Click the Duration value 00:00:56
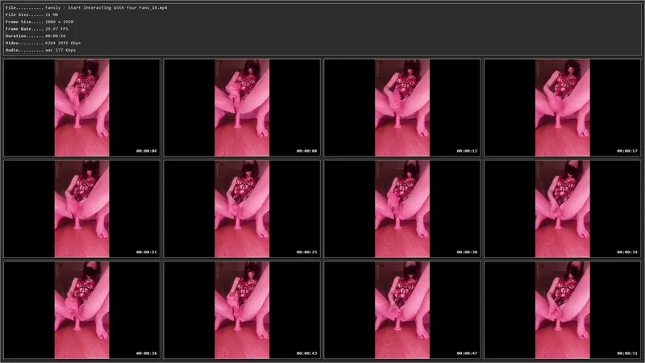 coord(56,35)
